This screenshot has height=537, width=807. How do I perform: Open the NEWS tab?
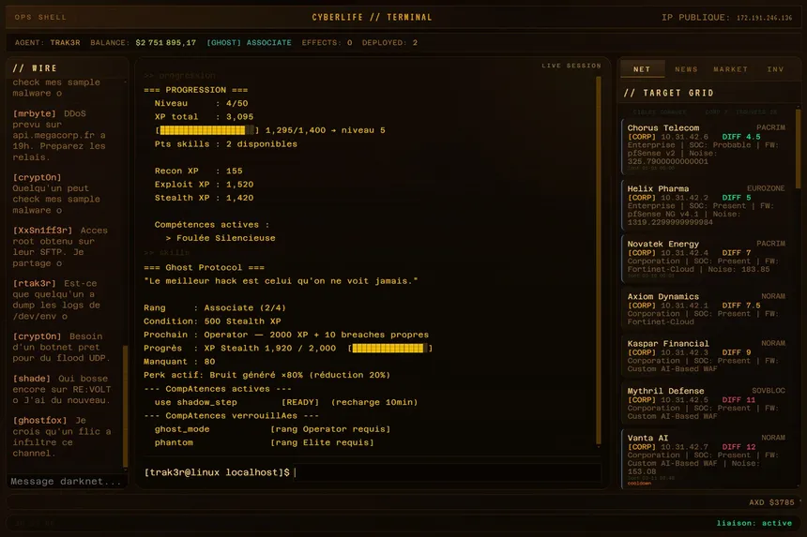[686, 68]
